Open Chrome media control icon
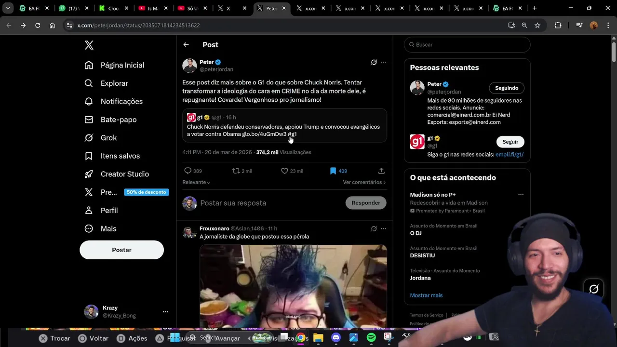 pos(579,25)
